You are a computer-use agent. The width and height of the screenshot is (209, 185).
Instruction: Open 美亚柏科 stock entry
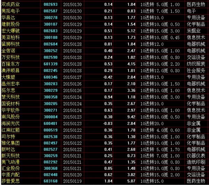click(11, 37)
